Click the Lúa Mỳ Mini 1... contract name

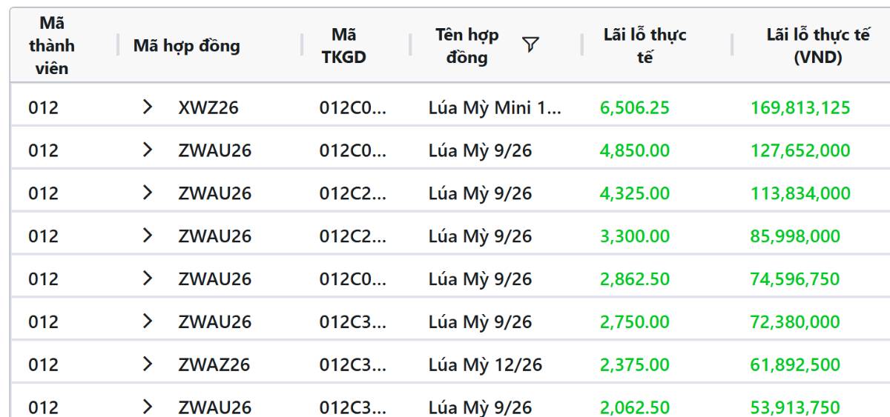pos(495,109)
